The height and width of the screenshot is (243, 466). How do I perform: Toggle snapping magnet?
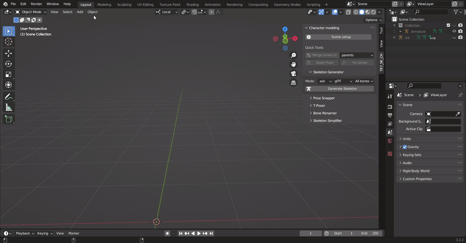(194, 12)
